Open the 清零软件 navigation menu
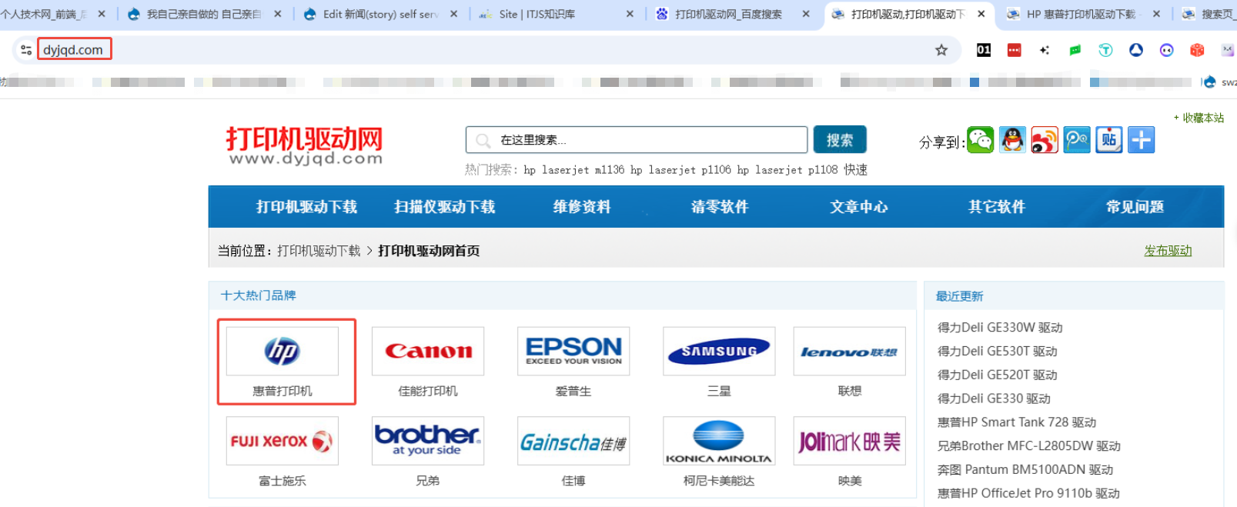1237x507 pixels. coord(720,207)
